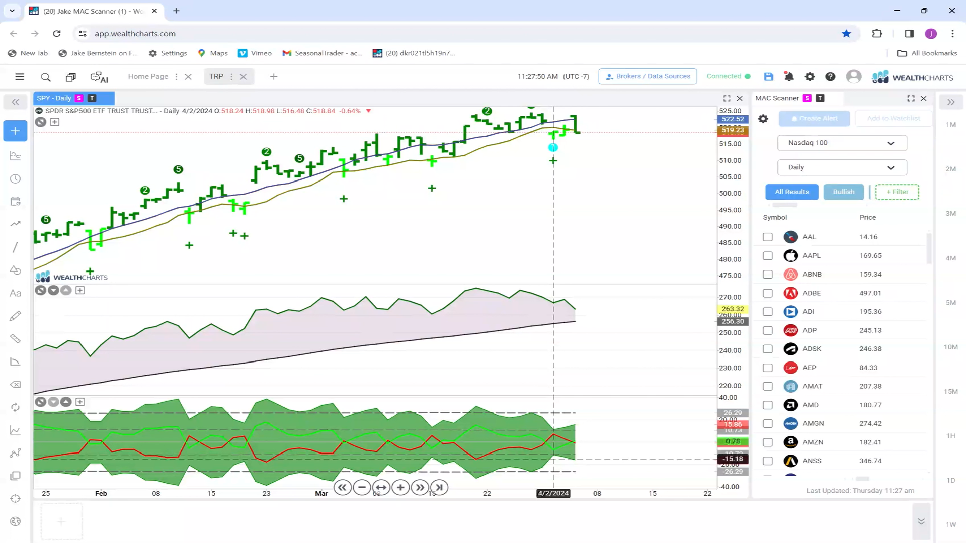Zoom out chart with minus control
Viewport: 966px width, 543px height.
[362, 487]
